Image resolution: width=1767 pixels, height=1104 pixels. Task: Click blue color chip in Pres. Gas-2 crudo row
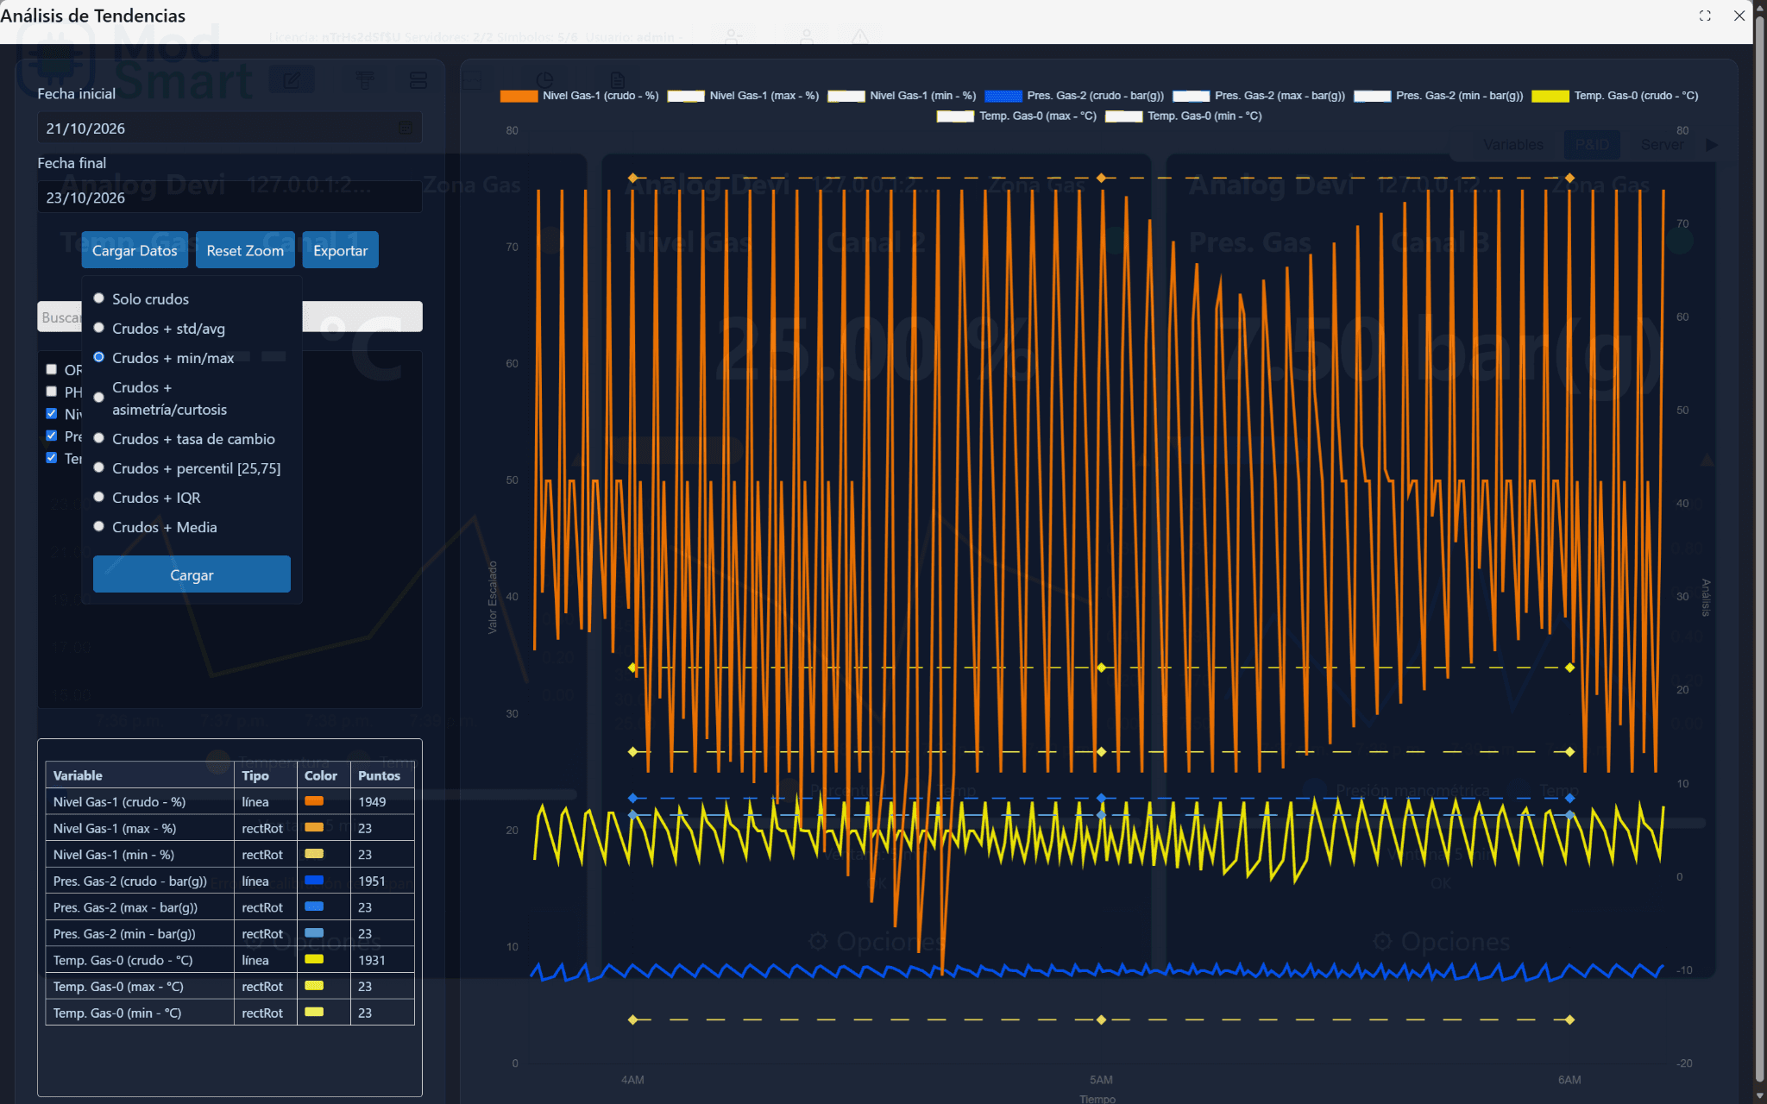314,881
